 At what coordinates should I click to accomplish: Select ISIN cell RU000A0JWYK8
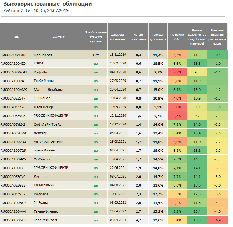pyautogui.click(x=14, y=55)
